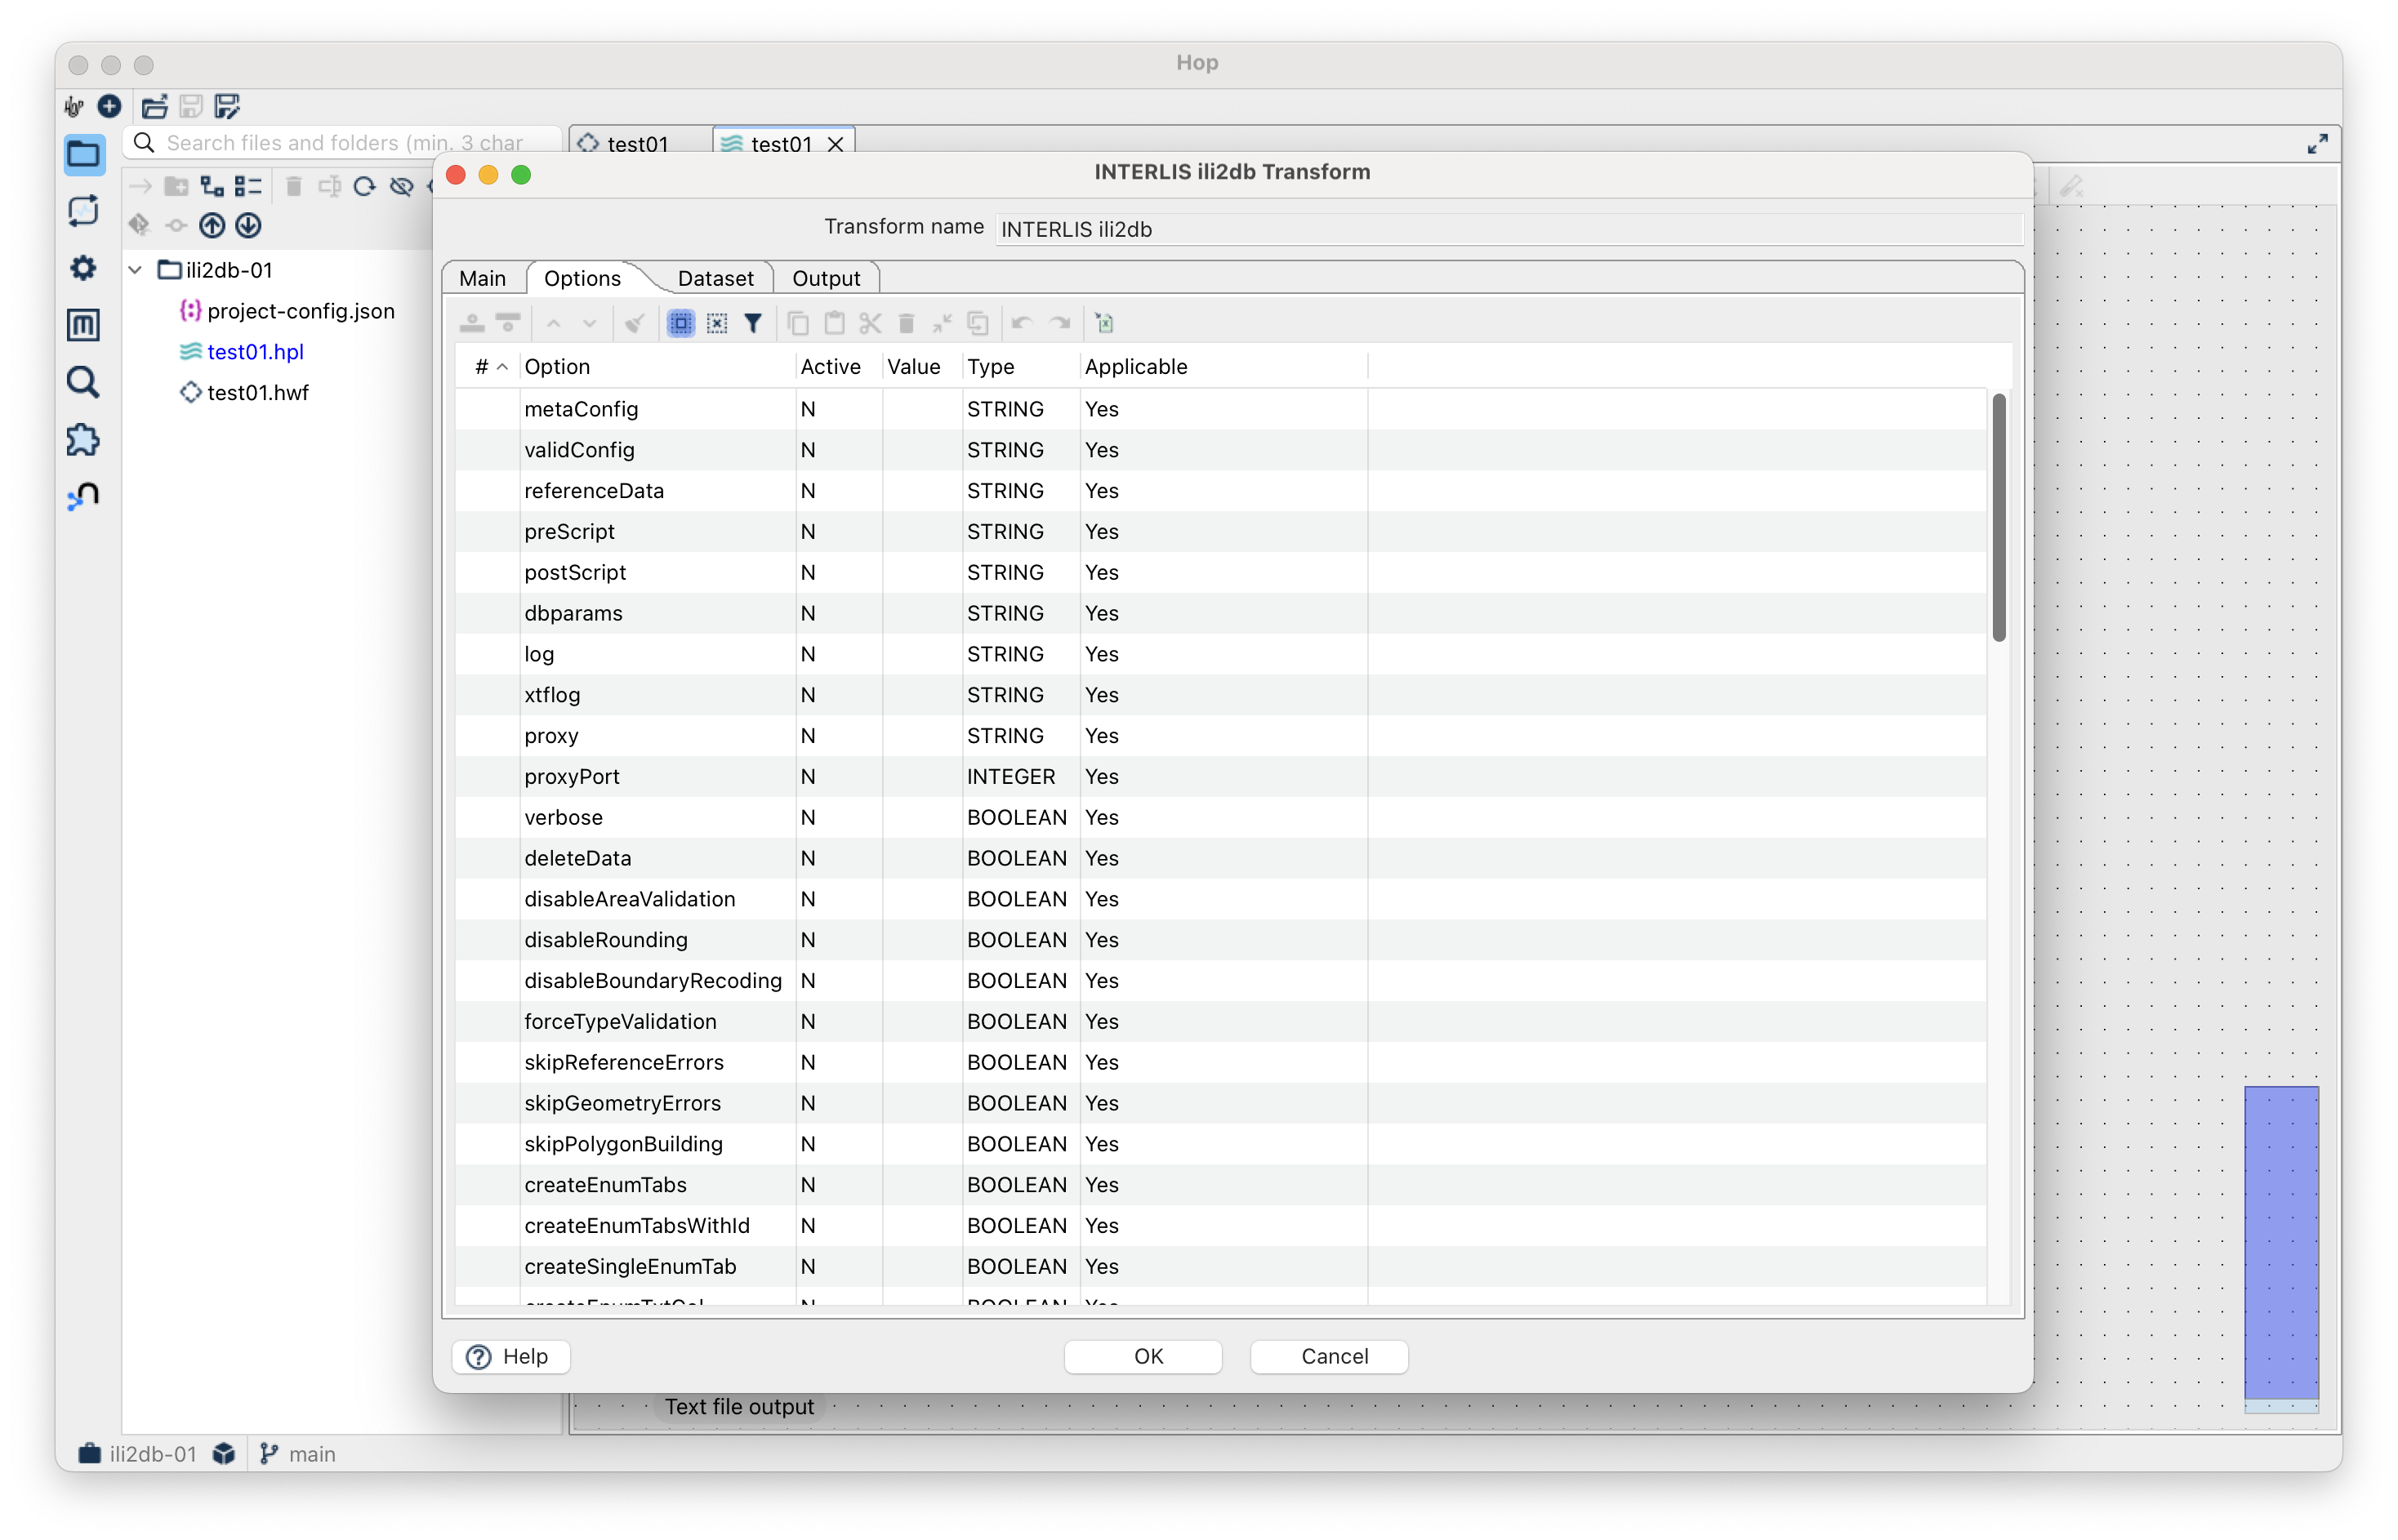
Task: Click the copy rows icon
Action: 798,323
